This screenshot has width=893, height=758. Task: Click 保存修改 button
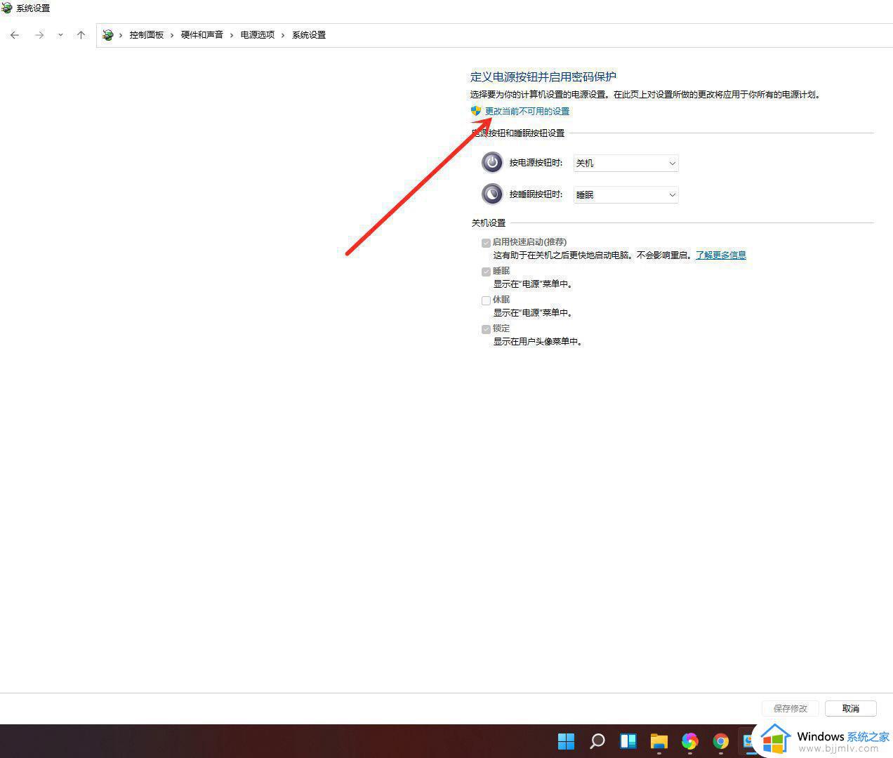791,709
